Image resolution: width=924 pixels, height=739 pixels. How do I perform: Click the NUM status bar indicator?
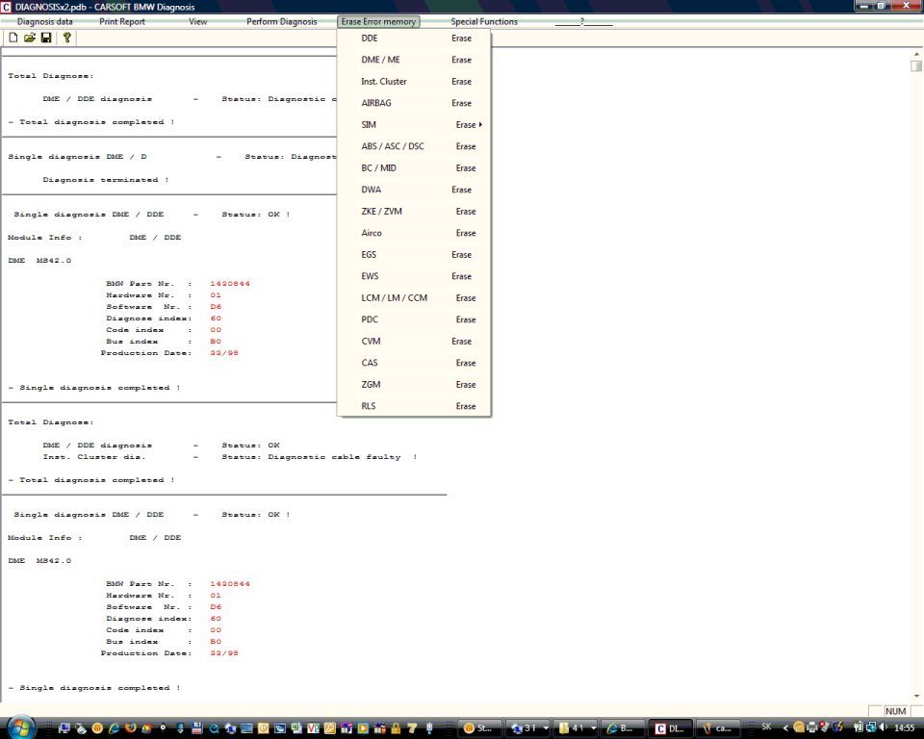(x=896, y=711)
